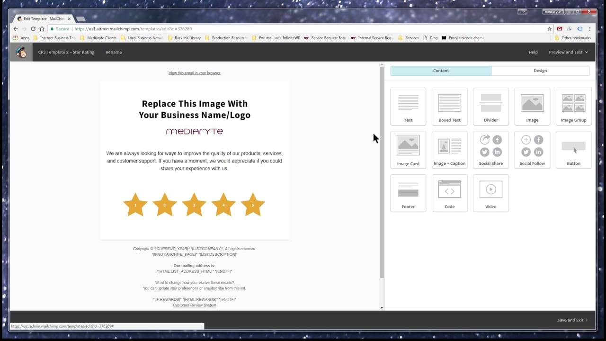This screenshot has height=341, width=606.
Task: Click the fourth star rating image
Action: point(223,204)
